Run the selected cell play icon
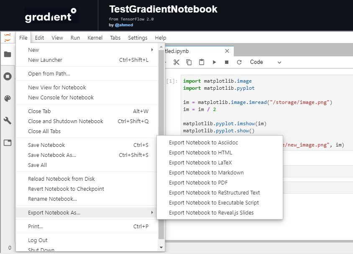Image resolution: width=353 pixels, height=255 pixels. [214, 62]
